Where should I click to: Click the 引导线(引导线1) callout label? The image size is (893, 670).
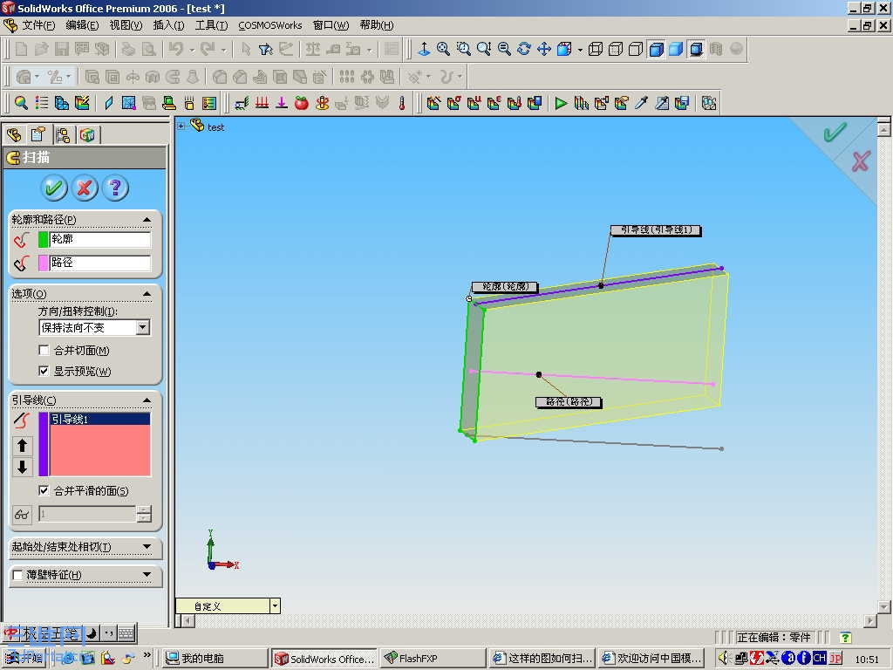pyautogui.click(x=656, y=229)
